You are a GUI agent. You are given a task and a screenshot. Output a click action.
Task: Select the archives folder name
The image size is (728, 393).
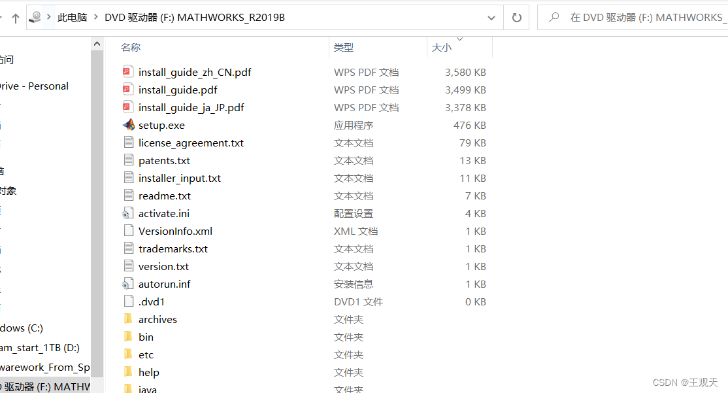(157, 320)
